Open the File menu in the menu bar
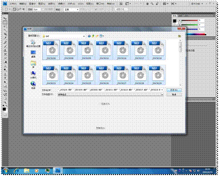The height and width of the screenshot is (177, 220). 13,3
